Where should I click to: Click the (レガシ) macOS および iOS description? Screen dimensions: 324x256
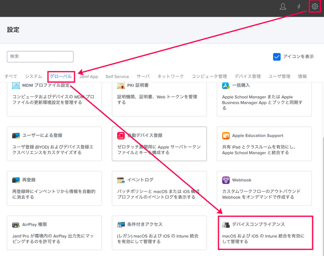[158, 239]
